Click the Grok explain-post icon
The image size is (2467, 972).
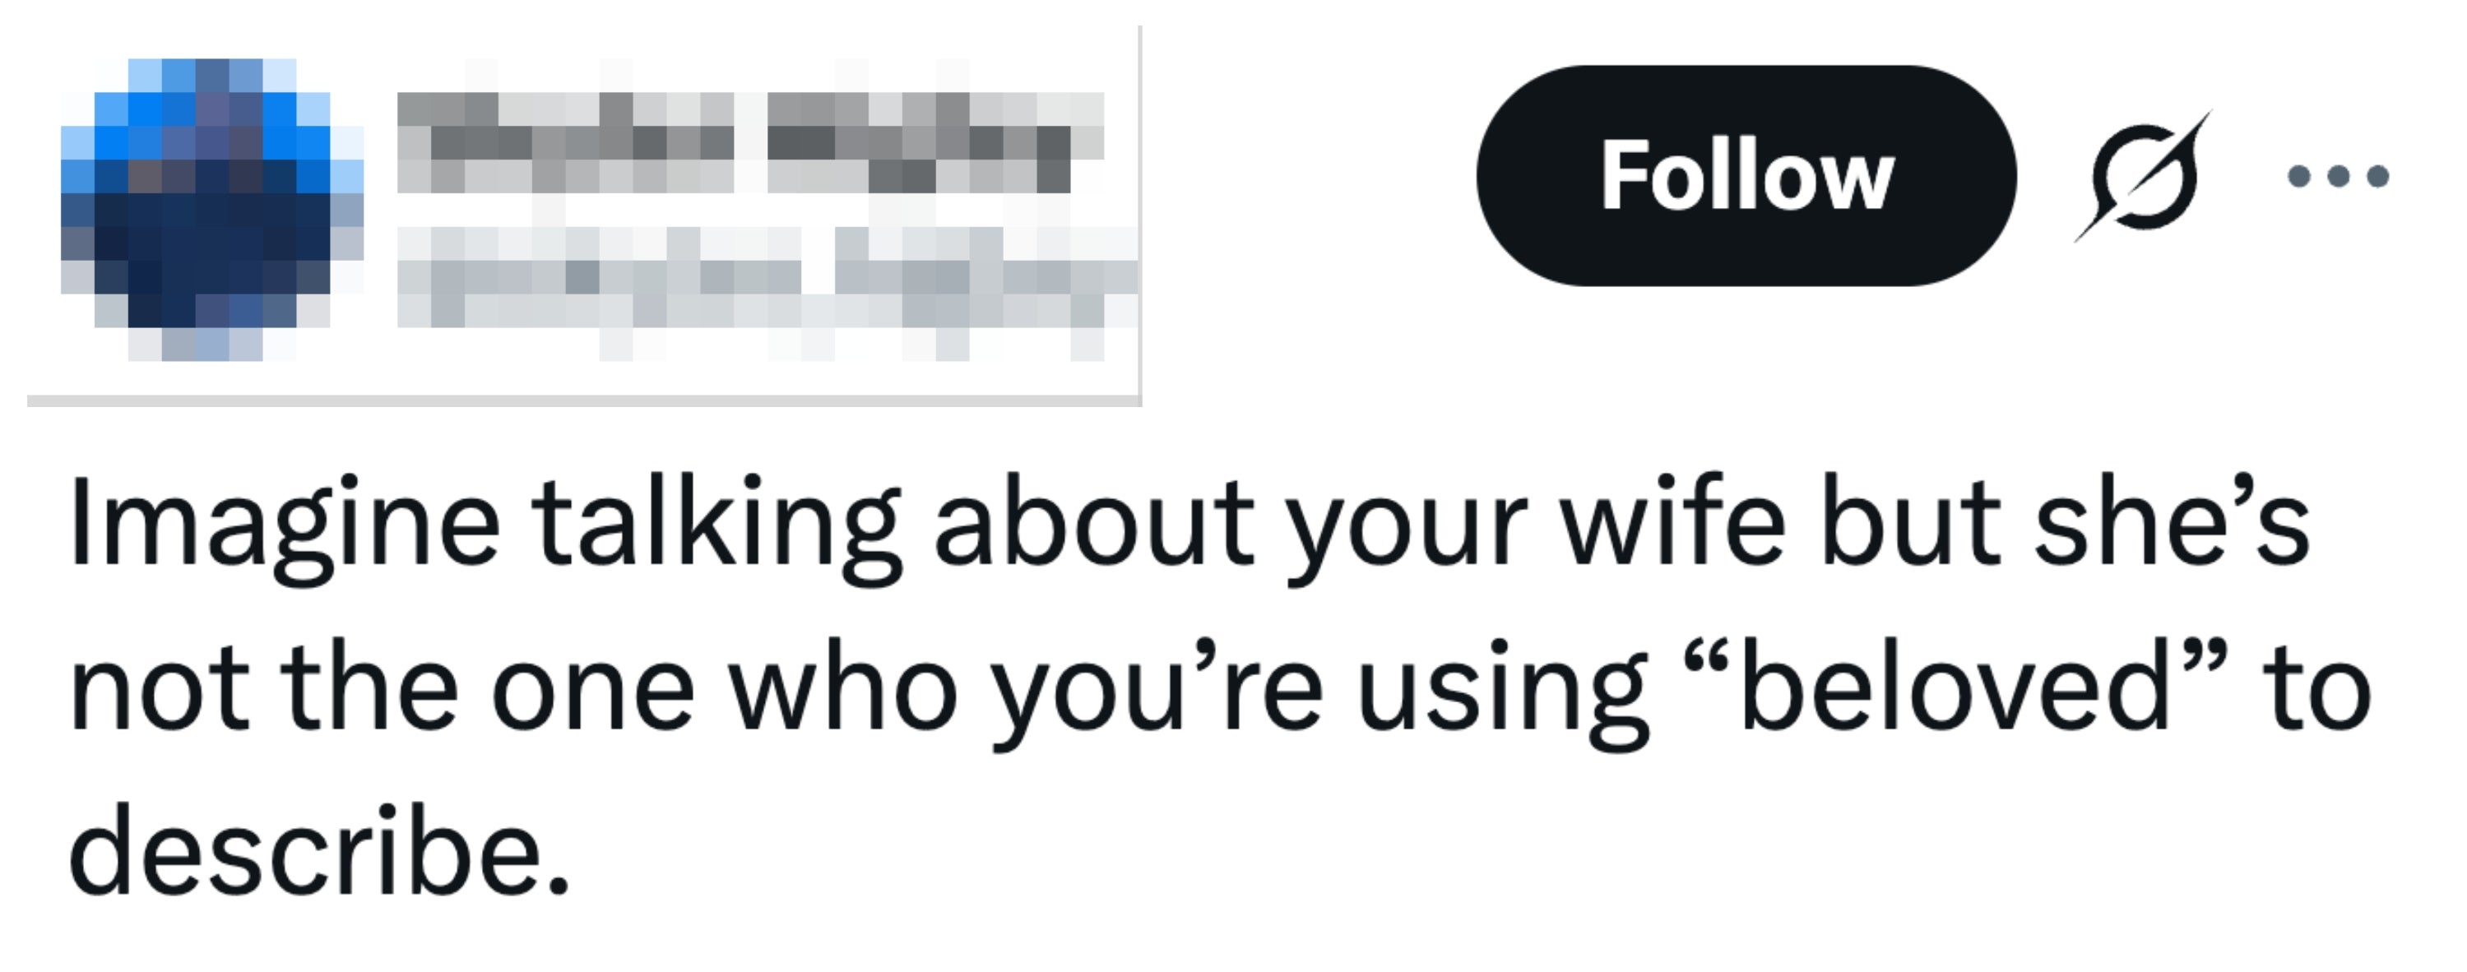[2143, 177]
